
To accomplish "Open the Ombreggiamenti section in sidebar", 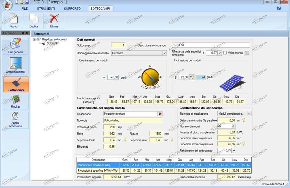I will (16, 65).
